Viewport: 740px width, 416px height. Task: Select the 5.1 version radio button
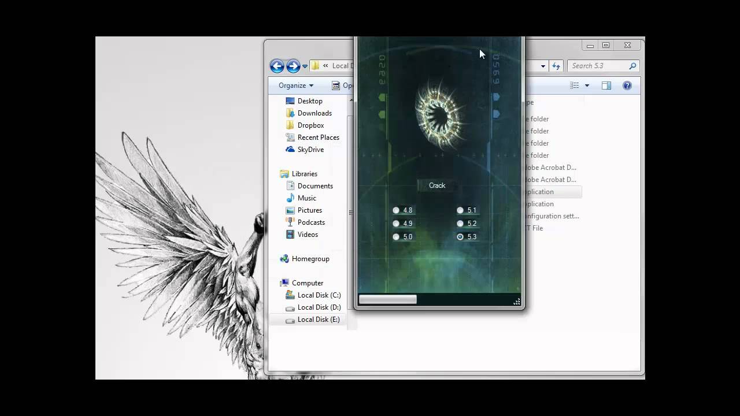tap(460, 210)
